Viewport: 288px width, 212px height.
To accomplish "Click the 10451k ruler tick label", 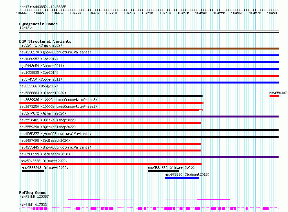I will click(147, 13).
